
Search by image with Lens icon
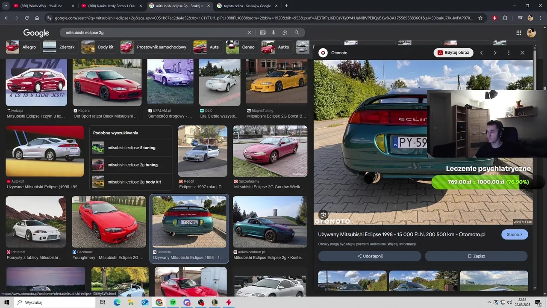click(285, 33)
